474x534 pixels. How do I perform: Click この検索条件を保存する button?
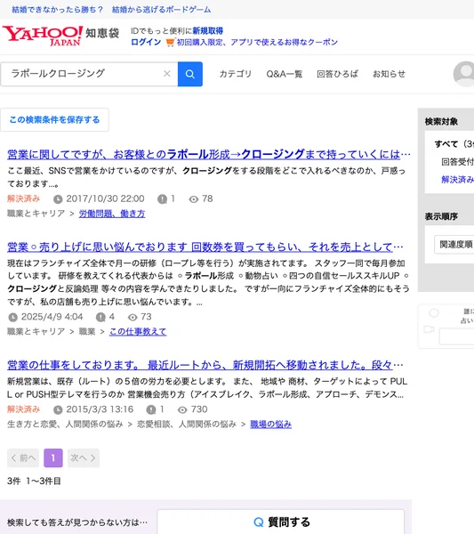pos(54,120)
